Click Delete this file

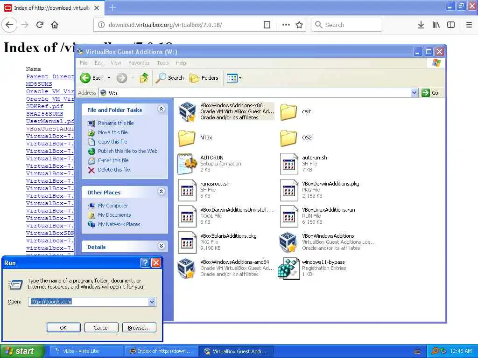114,170
